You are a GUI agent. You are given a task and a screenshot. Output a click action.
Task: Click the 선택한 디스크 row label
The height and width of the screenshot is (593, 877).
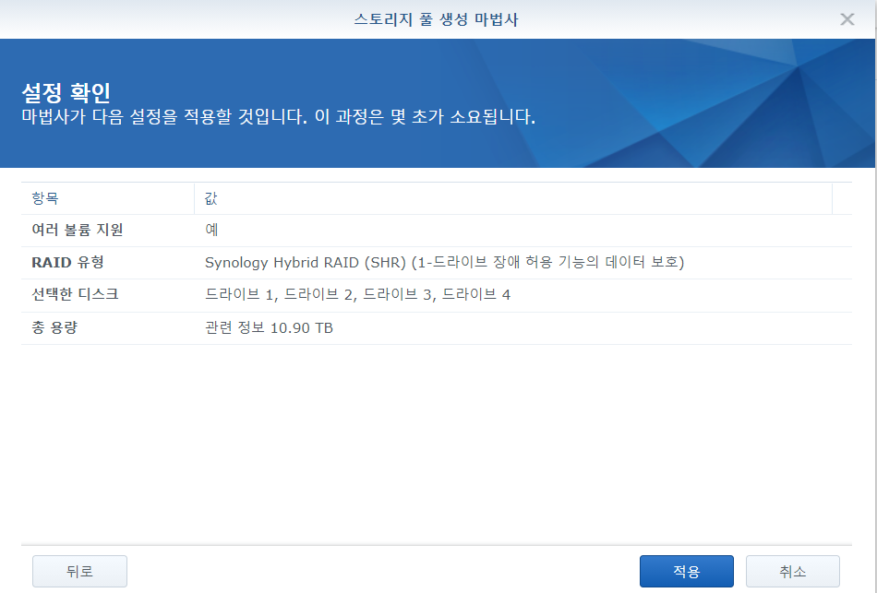75,294
